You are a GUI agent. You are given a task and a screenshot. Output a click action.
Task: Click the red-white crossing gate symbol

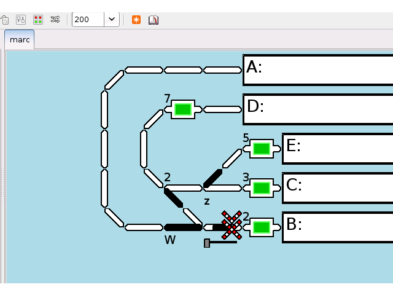[x=232, y=225]
